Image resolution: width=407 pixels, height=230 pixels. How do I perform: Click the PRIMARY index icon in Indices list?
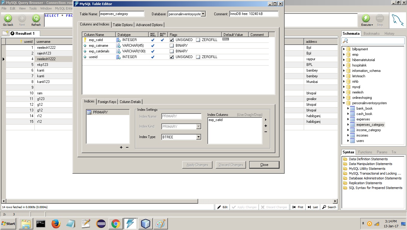tap(89, 112)
